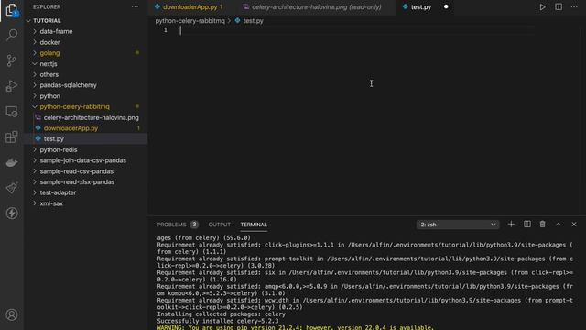Screen dimensions: 586x330
Task: Open the Remote Explorer view
Action: point(12,112)
